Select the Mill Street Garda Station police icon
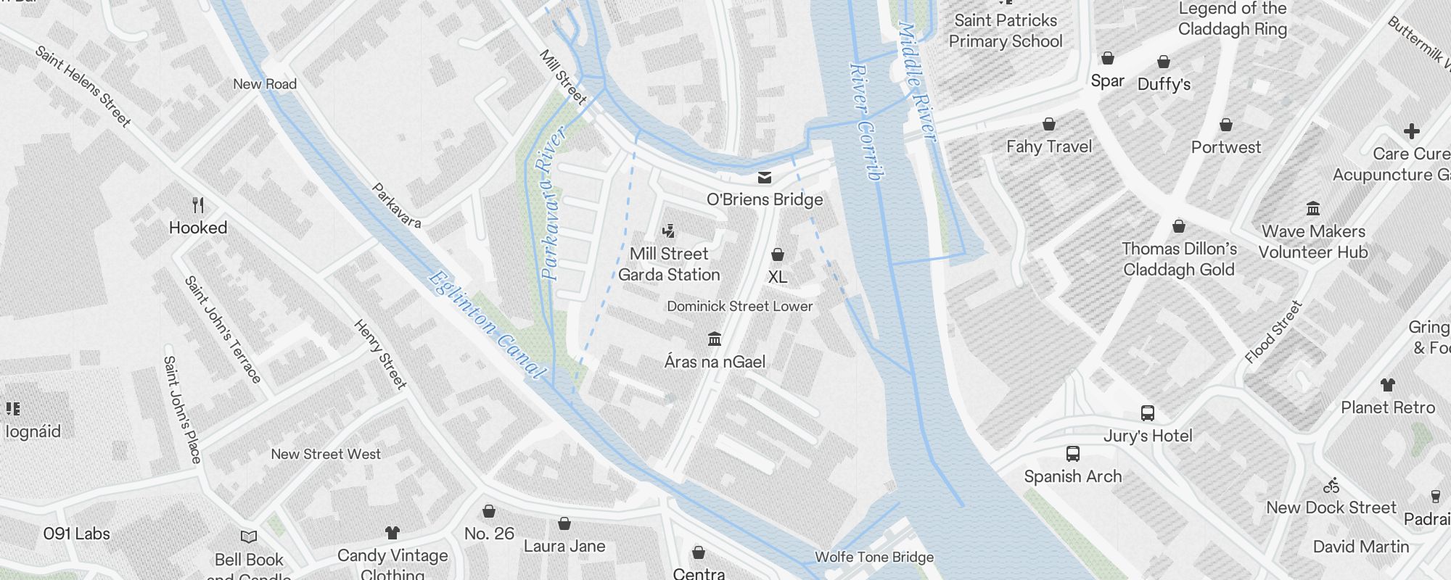Viewport: 1451px width, 580px height. [669, 231]
